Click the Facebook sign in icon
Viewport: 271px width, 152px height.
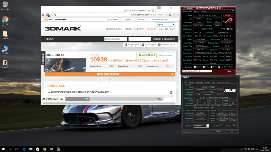[160, 45]
